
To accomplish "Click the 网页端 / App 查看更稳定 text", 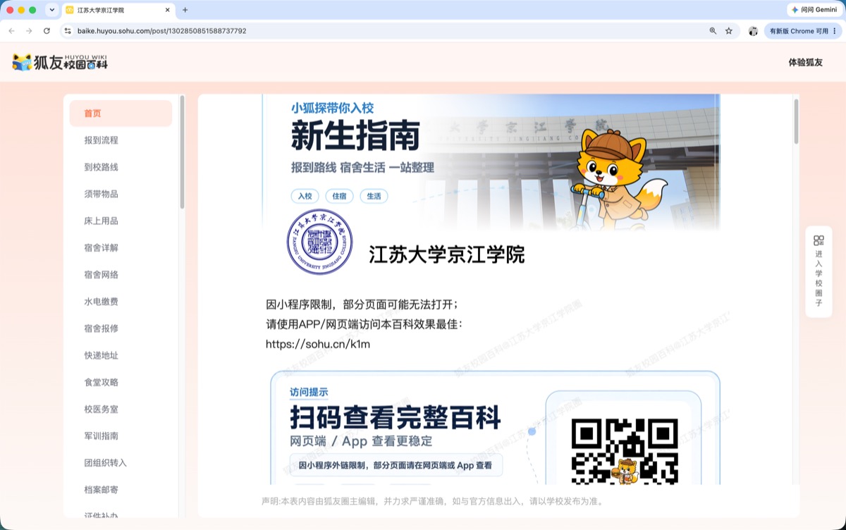I will point(361,442).
